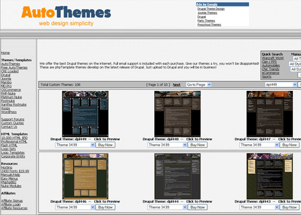Buy Now the dpl448 theme
This screenshot has width=301, height=215.
tap(198, 145)
